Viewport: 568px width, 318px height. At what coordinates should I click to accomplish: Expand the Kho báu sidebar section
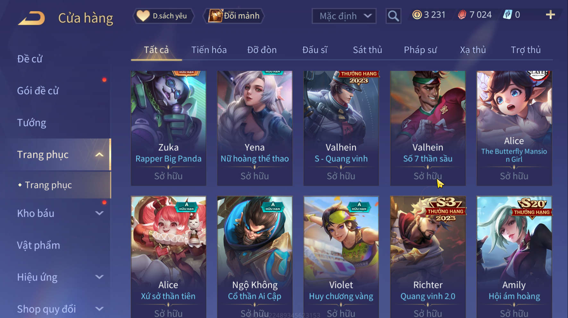100,213
